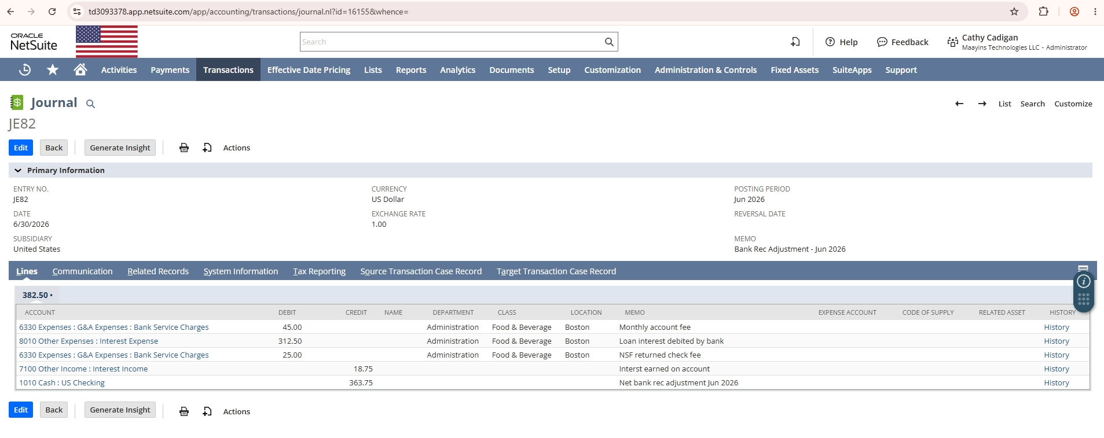Viewport: 1104px width, 438px height.
Task: Click the top print icon
Action: coord(184,148)
